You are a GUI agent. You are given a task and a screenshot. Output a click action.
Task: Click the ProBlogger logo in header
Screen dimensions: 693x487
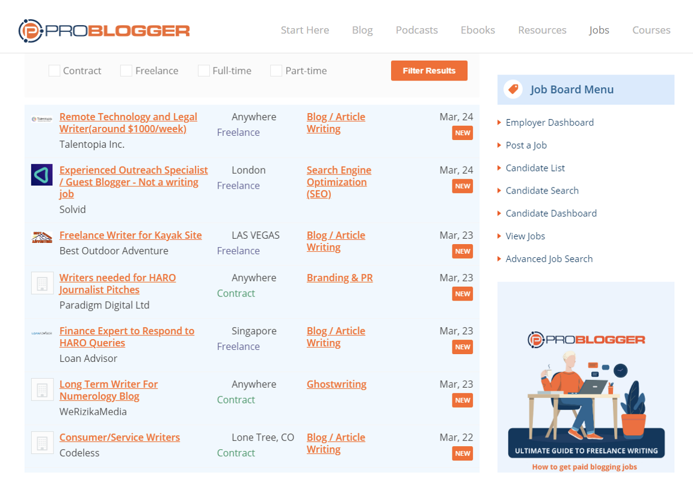(x=104, y=30)
